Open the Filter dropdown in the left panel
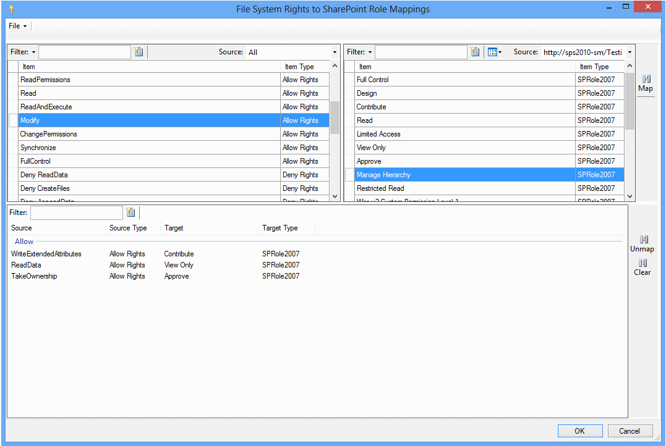 coord(33,52)
